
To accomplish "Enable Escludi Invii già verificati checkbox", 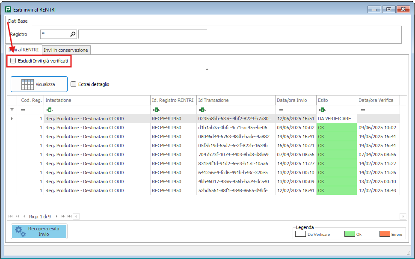I will pos(13,61).
